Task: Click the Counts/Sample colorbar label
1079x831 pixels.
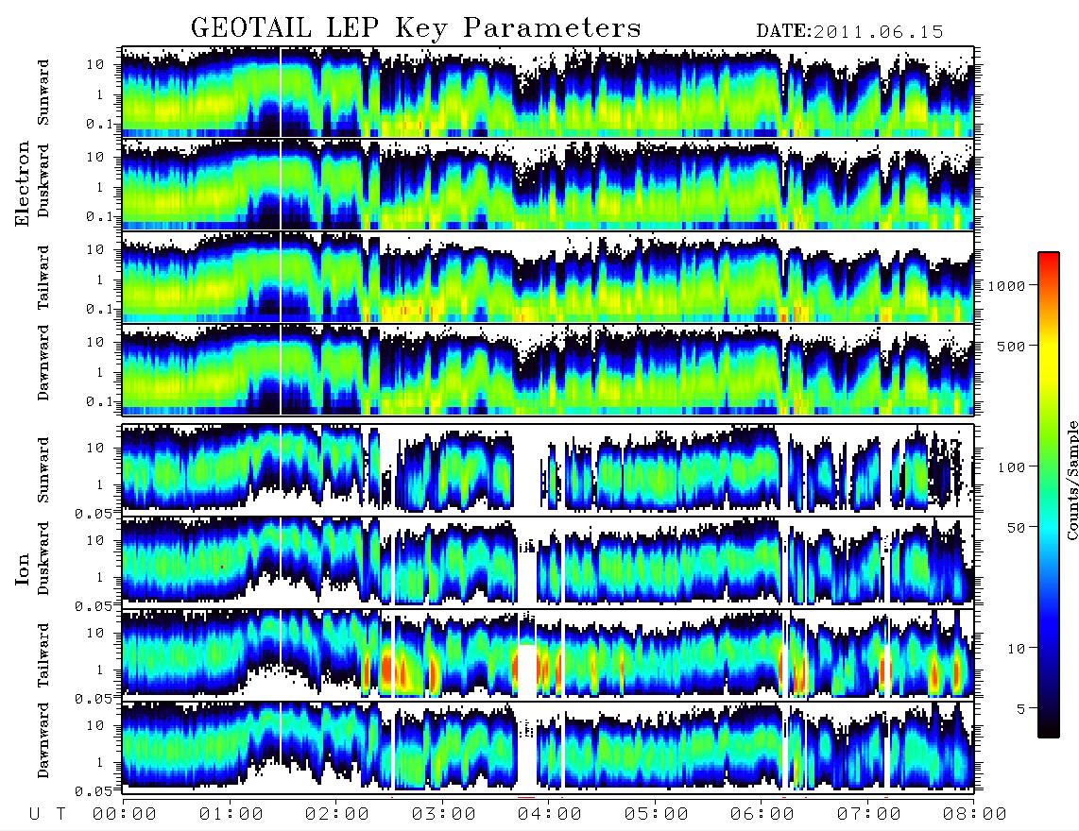Action: (1071, 480)
